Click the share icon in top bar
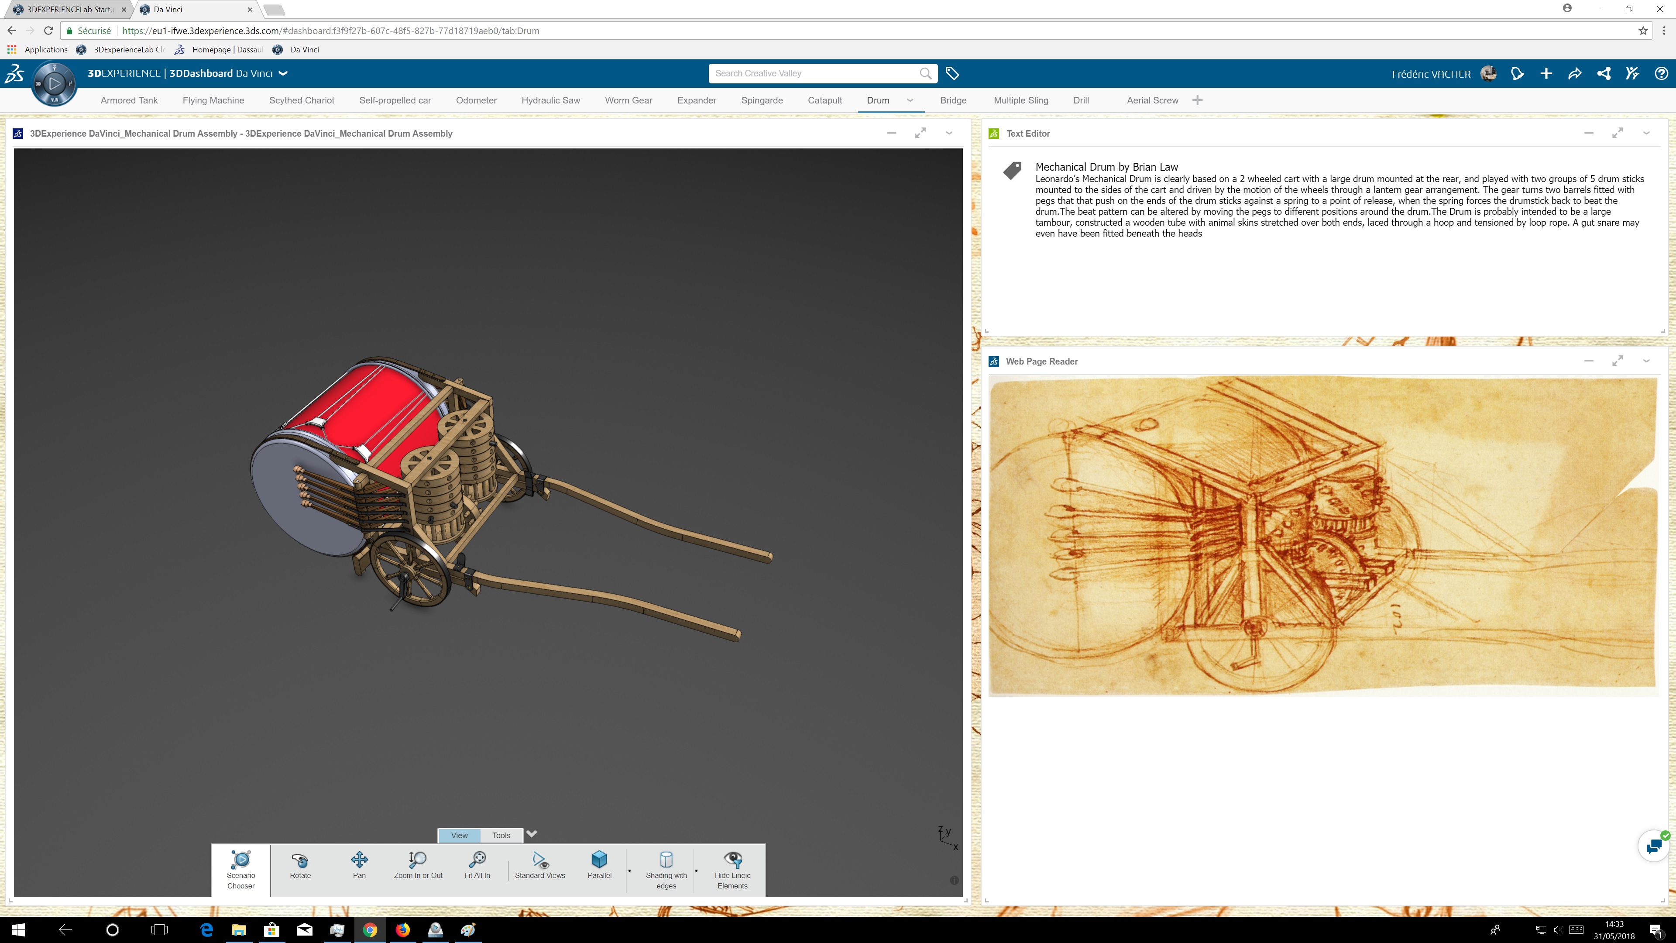The width and height of the screenshot is (1676, 943). point(1603,73)
